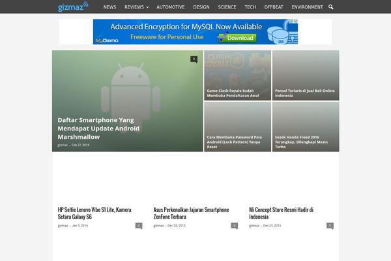The height and width of the screenshot is (261, 391).
Task: Click Dec 25, 2015 date under Asus post
Action: tap(177, 226)
